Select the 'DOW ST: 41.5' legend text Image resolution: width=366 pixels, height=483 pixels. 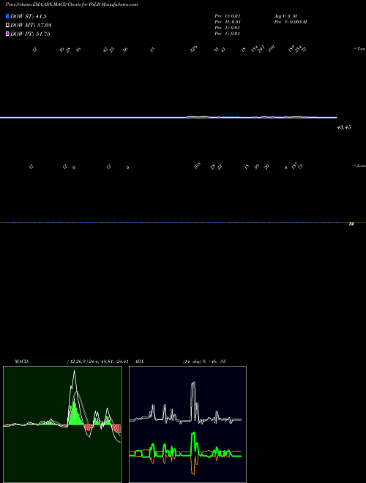(29, 16)
